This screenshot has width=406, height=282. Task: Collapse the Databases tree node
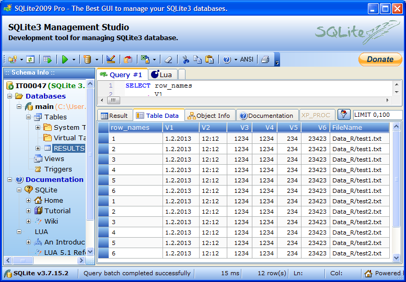pyautogui.click(x=10, y=96)
